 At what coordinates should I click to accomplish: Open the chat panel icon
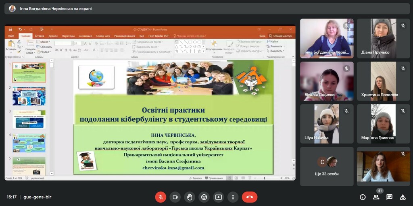pyautogui.click(x=389, y=197)
